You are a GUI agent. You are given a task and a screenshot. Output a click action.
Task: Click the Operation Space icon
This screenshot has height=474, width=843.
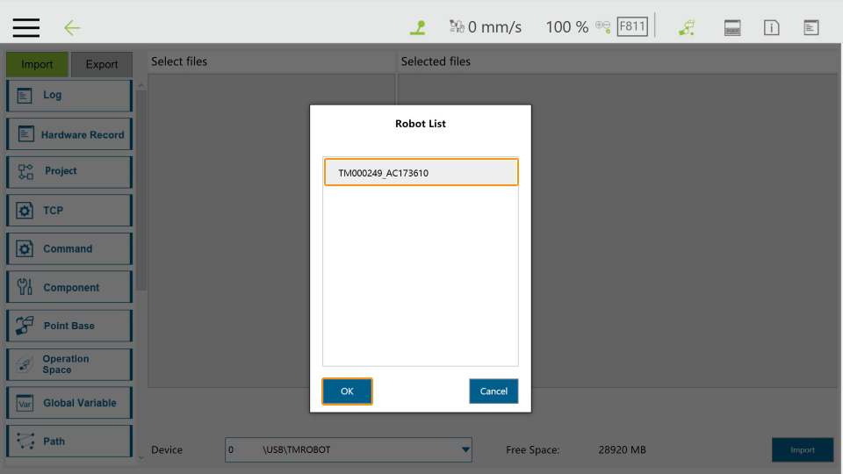coord(25,364)
